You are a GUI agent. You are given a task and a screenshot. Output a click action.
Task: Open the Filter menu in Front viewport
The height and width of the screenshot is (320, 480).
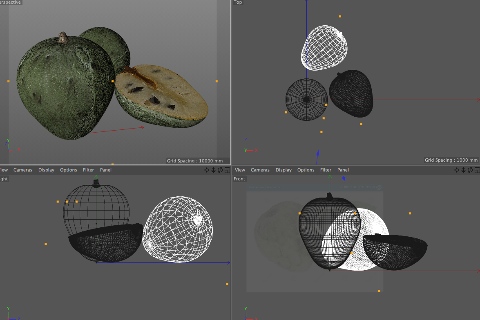click(x=326, y=170)
